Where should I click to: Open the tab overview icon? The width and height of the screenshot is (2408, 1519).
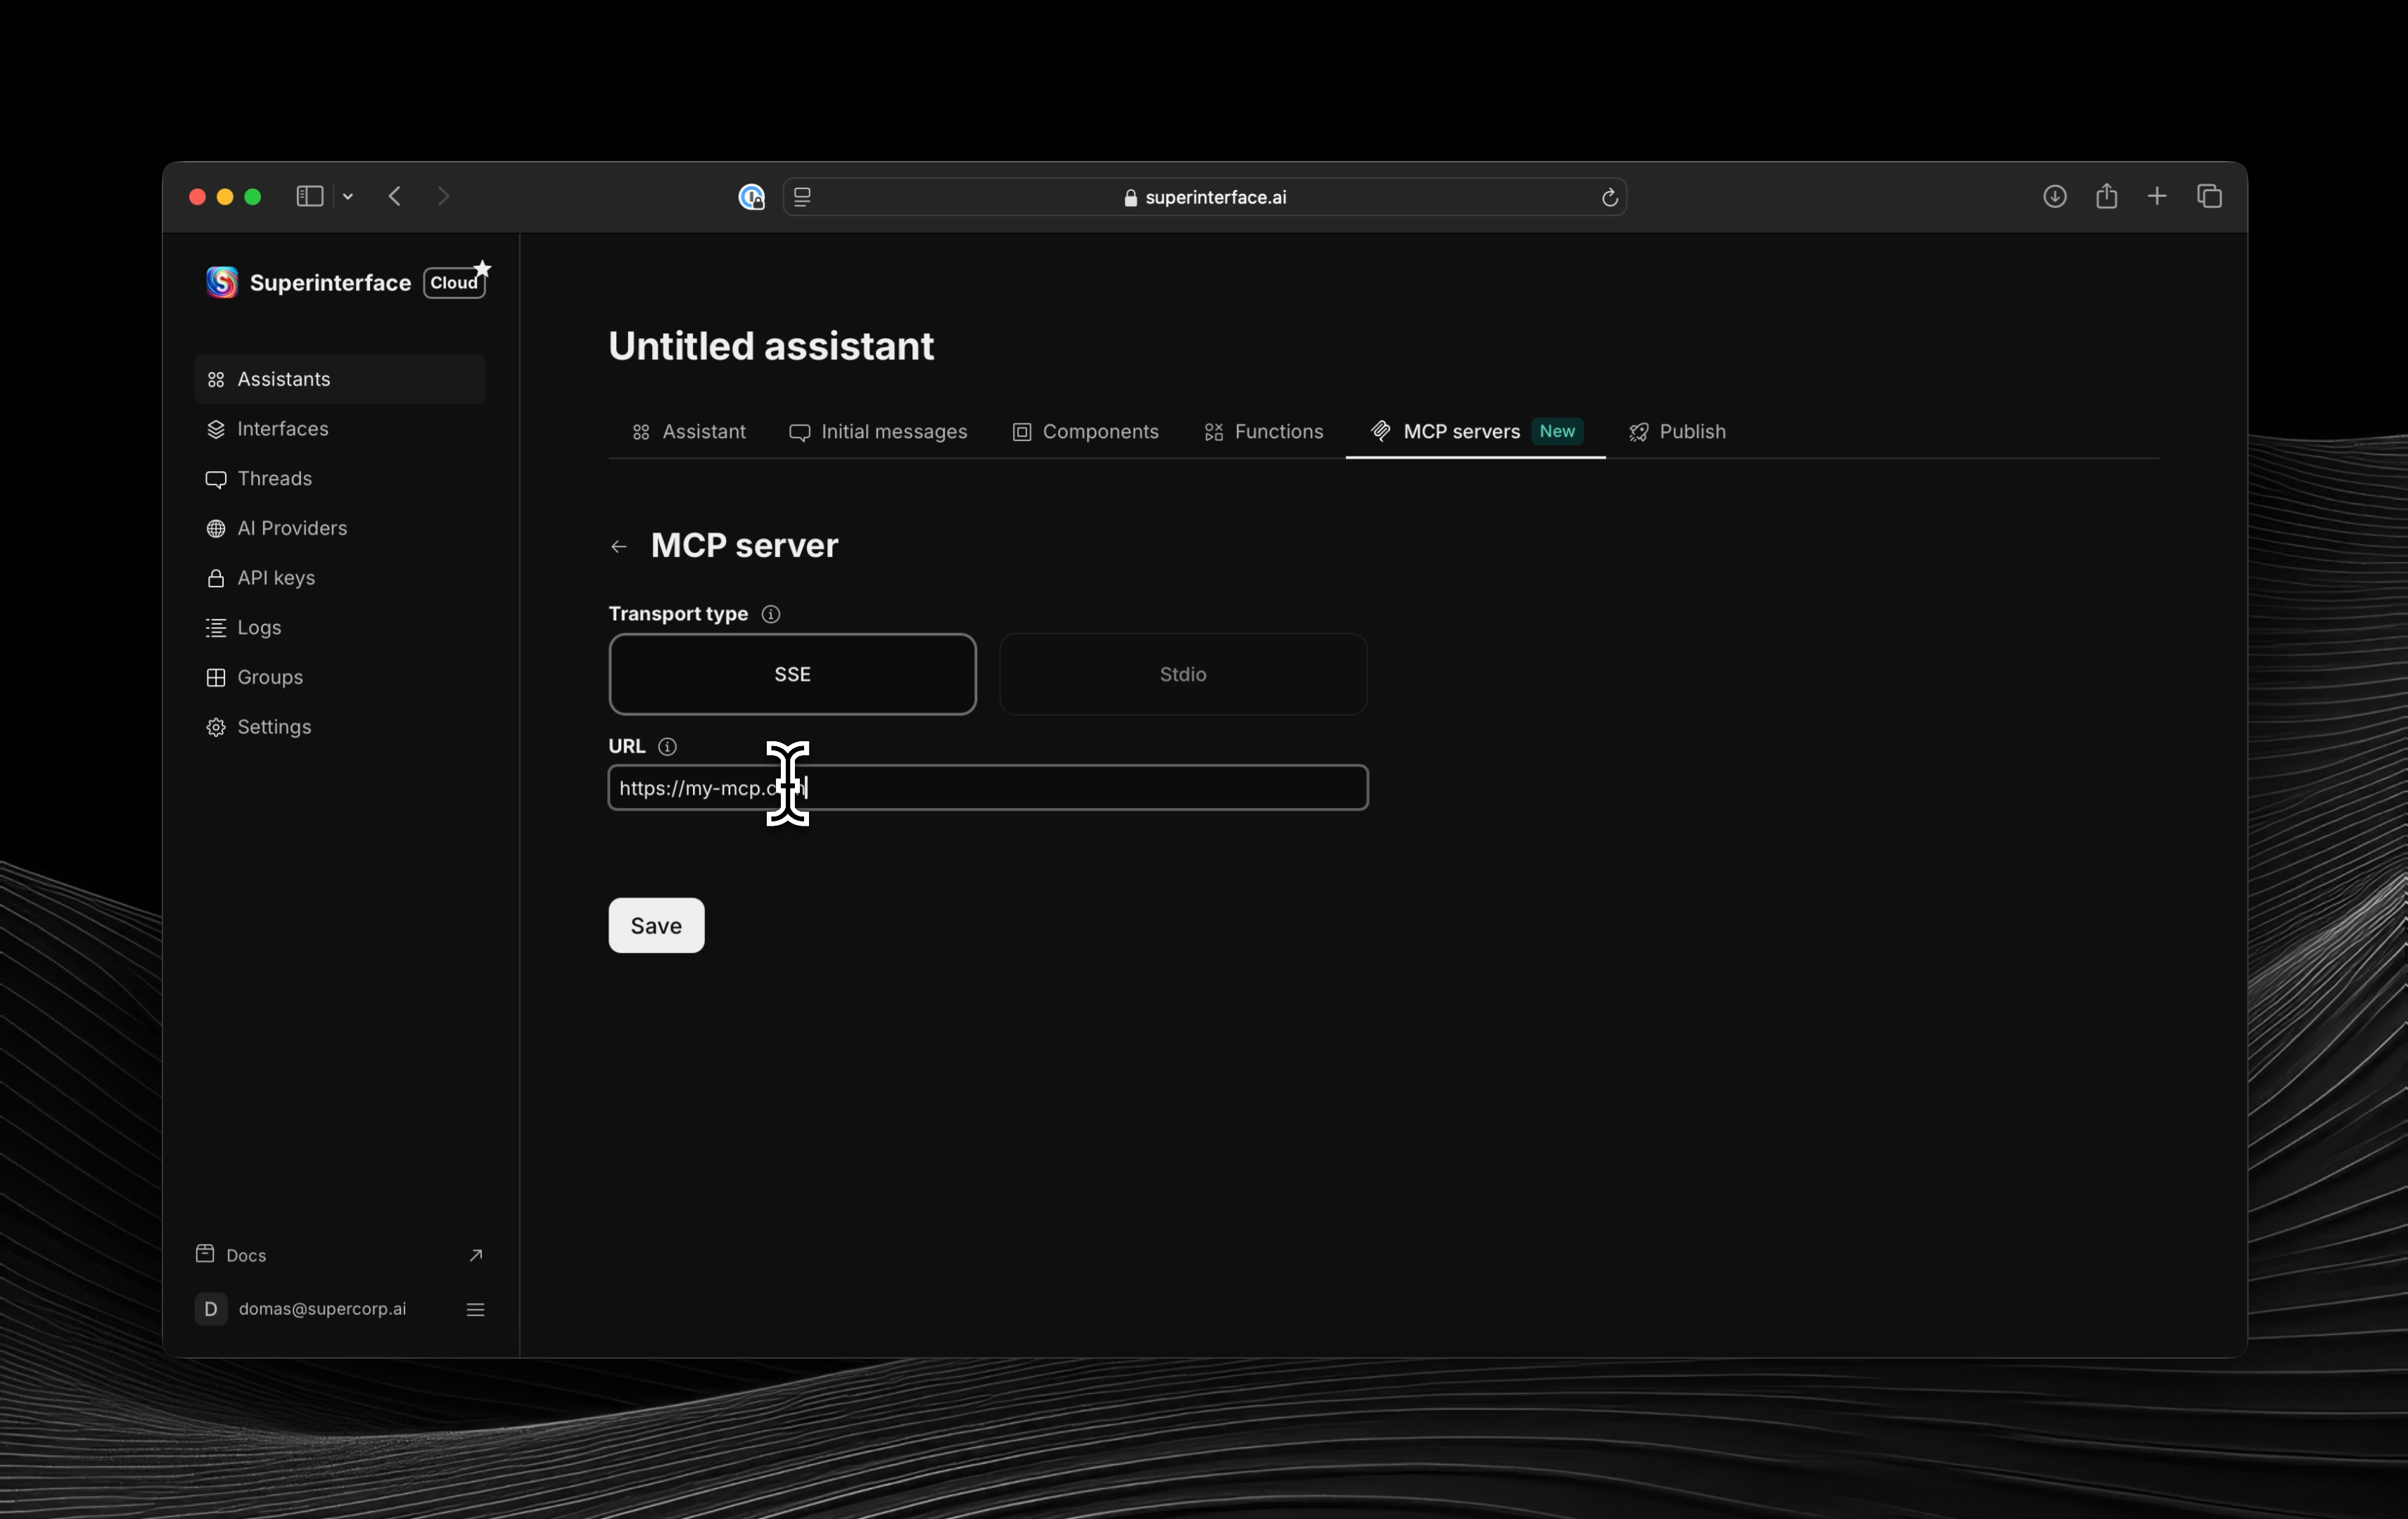point(2209,197)
